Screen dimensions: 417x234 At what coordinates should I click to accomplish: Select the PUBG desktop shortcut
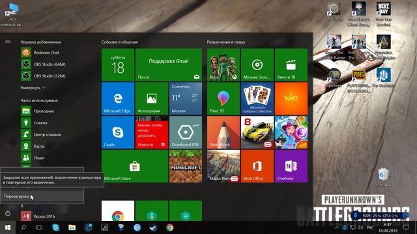(x=358, y=81)
